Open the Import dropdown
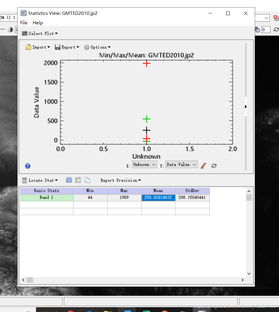 (x=38, y=47)
